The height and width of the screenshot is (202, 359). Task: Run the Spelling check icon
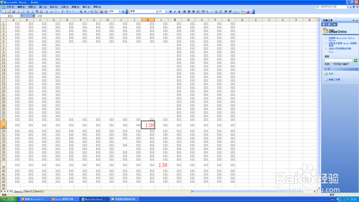click(x=37, y=11)
